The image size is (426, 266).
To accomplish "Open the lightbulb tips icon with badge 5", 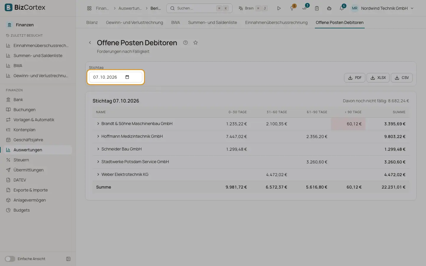I will coord(292,8).
